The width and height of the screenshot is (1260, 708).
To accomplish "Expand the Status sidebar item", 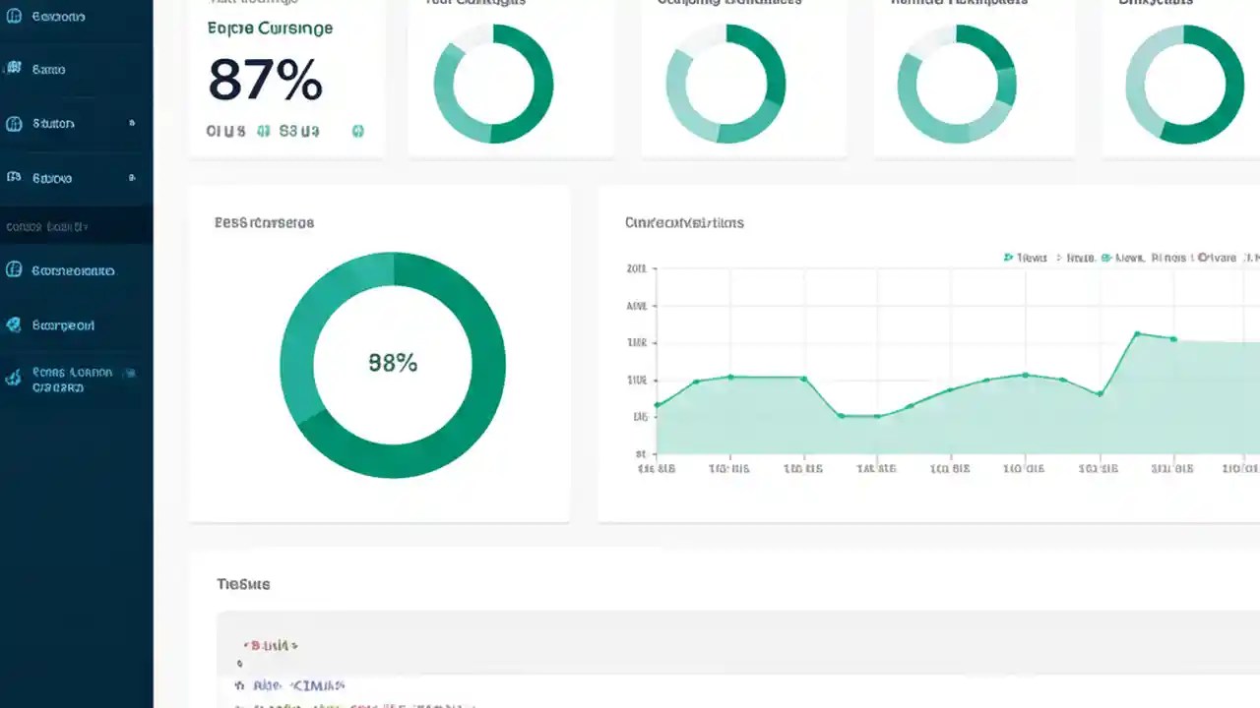I will (133, 123).
